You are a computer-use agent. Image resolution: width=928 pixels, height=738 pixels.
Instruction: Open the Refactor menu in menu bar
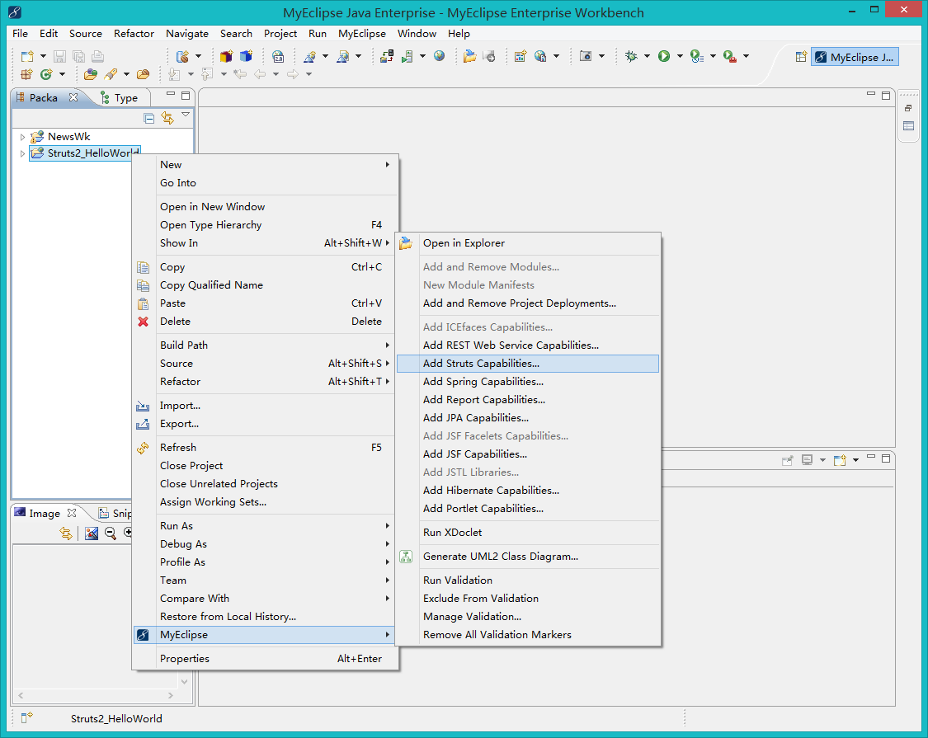[134, 34]
